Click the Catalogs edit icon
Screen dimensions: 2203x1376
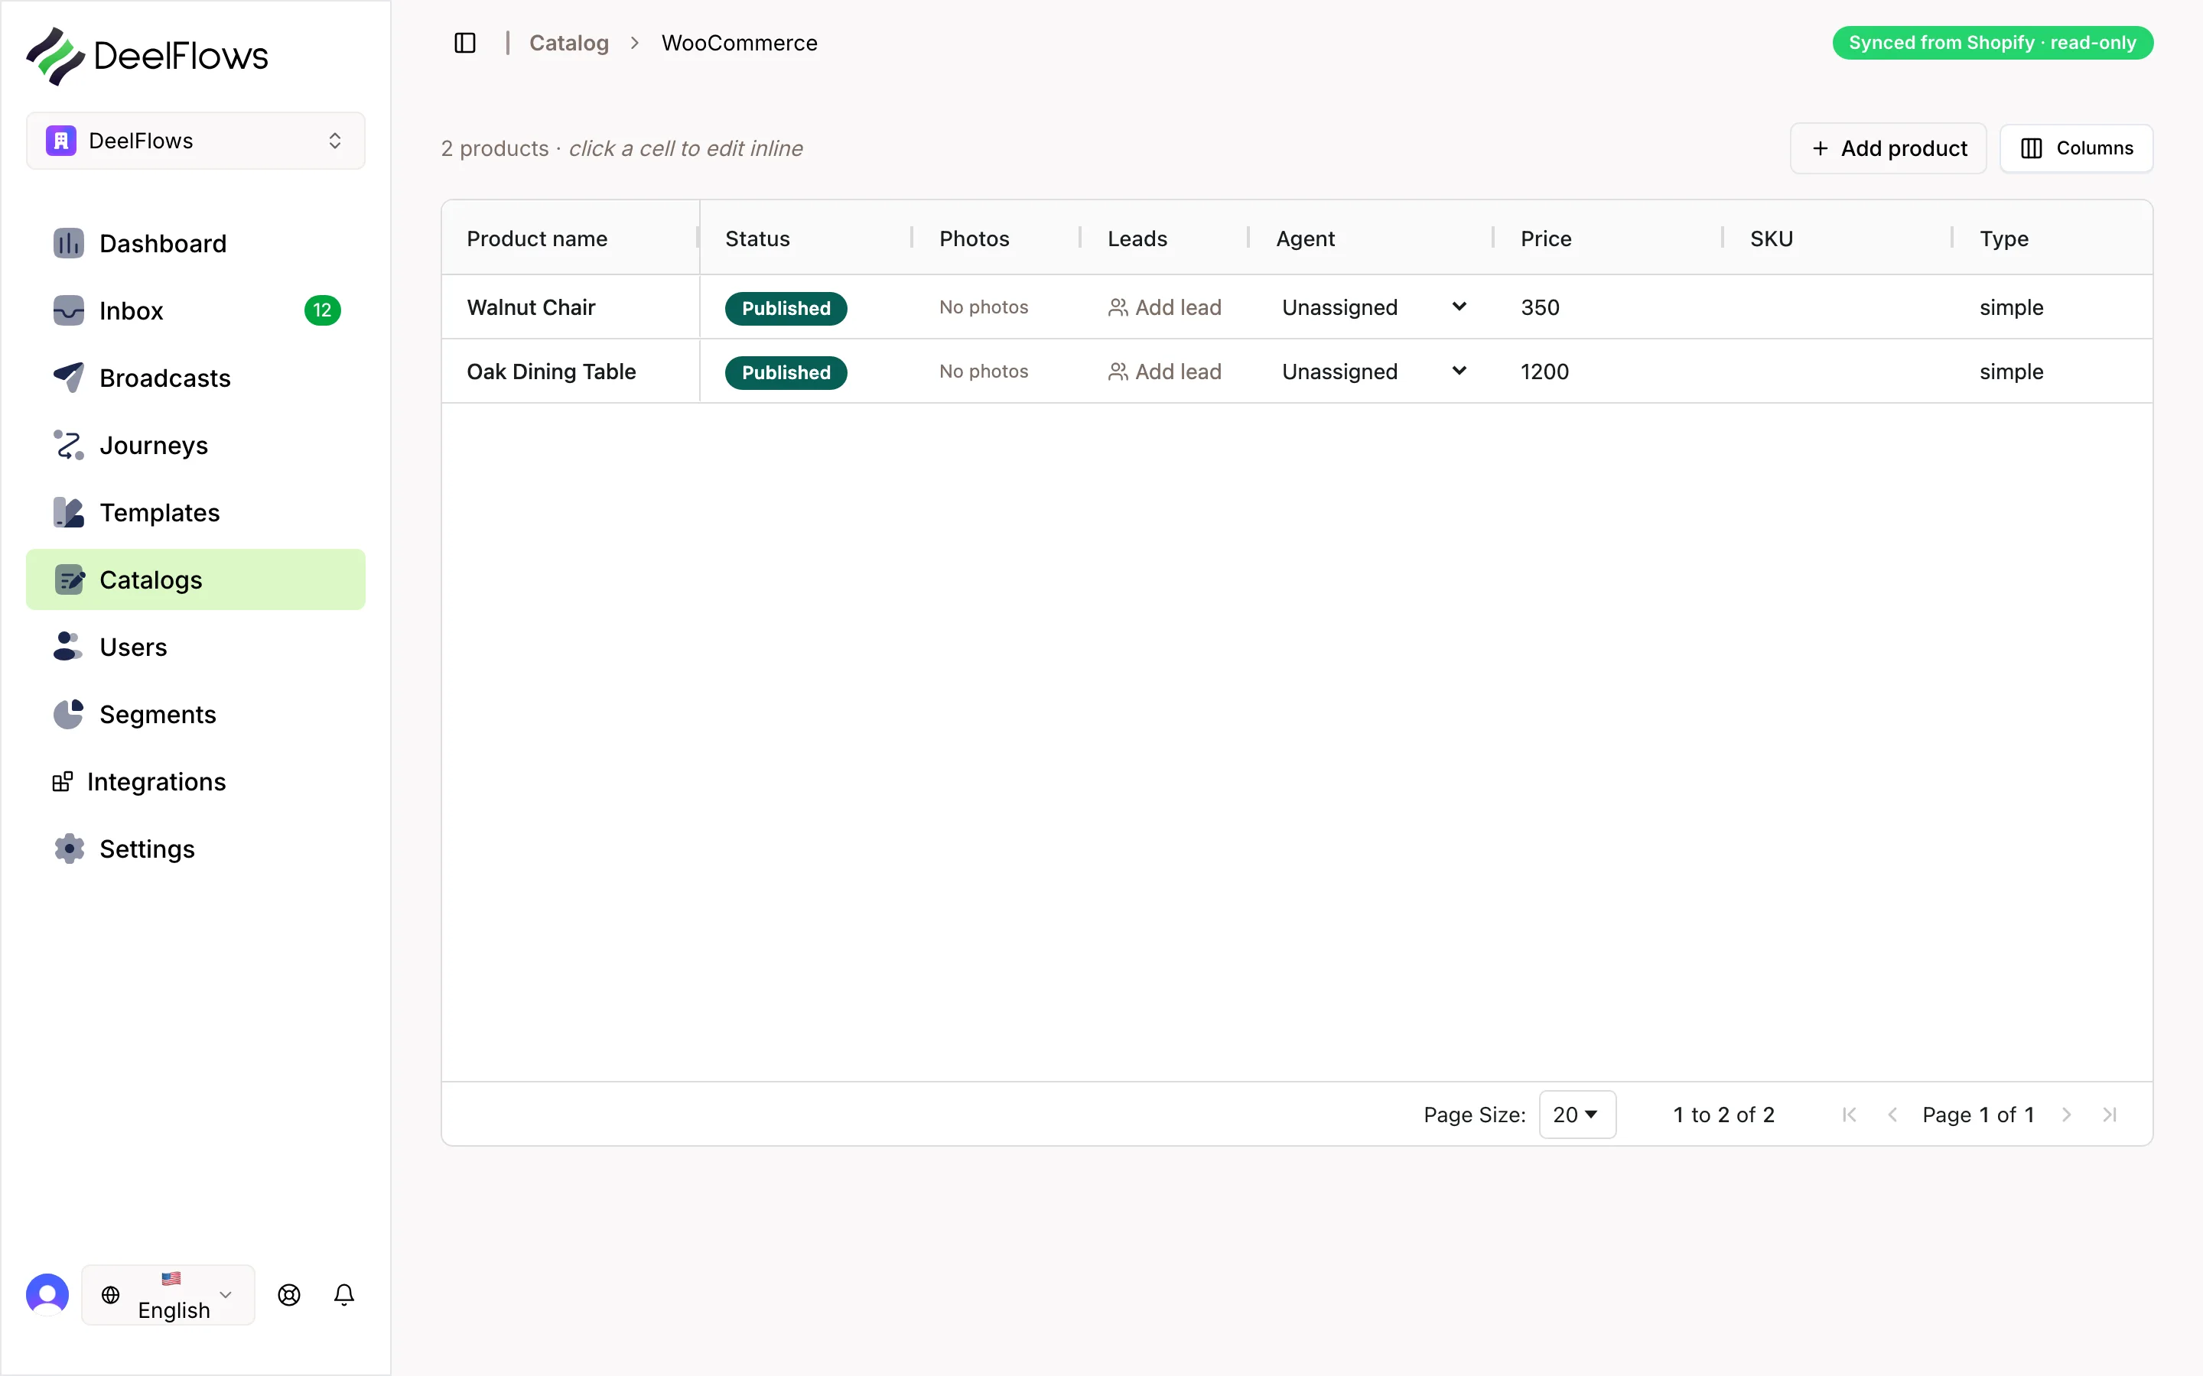pos(69,579)
